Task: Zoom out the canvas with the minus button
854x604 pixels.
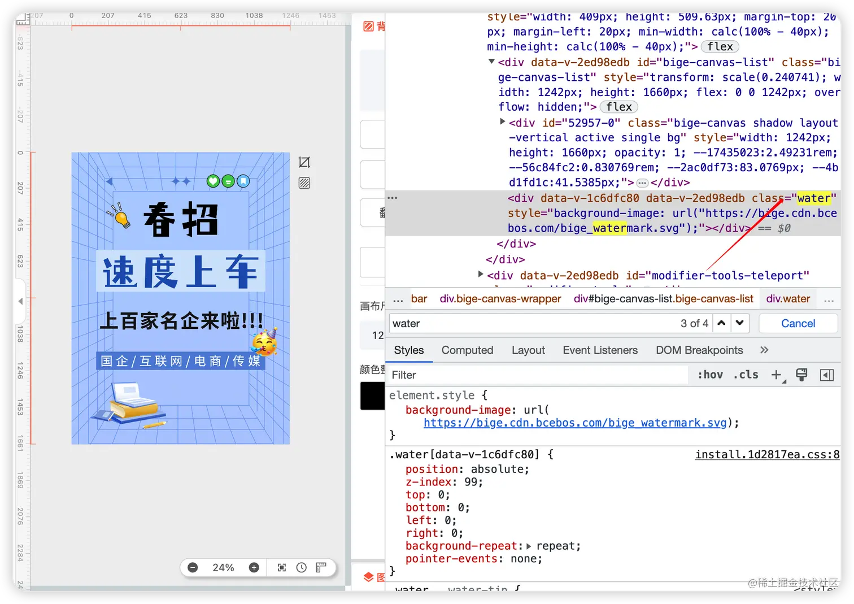Action: (x=193, y=567)
